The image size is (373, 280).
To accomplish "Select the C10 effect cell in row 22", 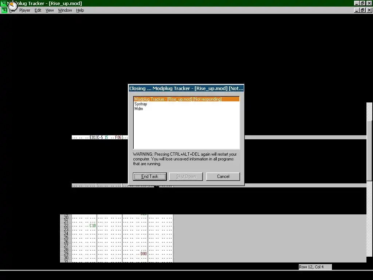I will pos(93,225).
